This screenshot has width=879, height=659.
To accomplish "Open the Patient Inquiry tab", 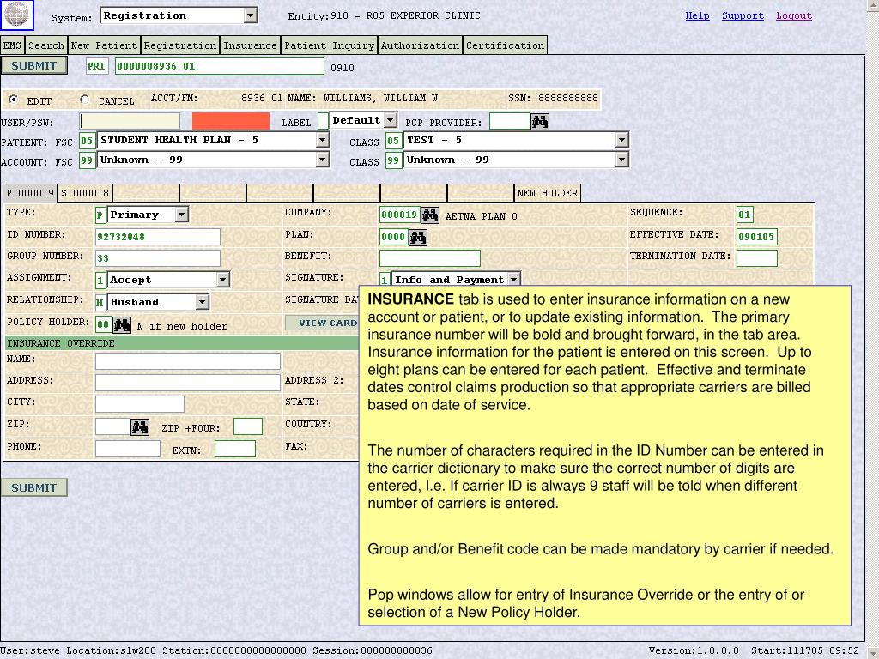I will pos(329,45).
